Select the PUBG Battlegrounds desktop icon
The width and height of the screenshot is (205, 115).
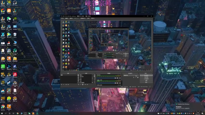point(3,100)
